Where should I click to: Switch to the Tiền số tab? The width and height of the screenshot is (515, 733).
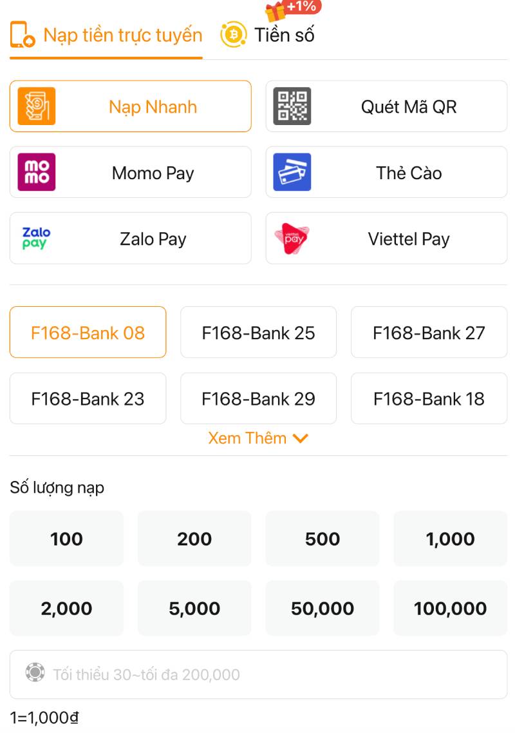pos(284,35)
